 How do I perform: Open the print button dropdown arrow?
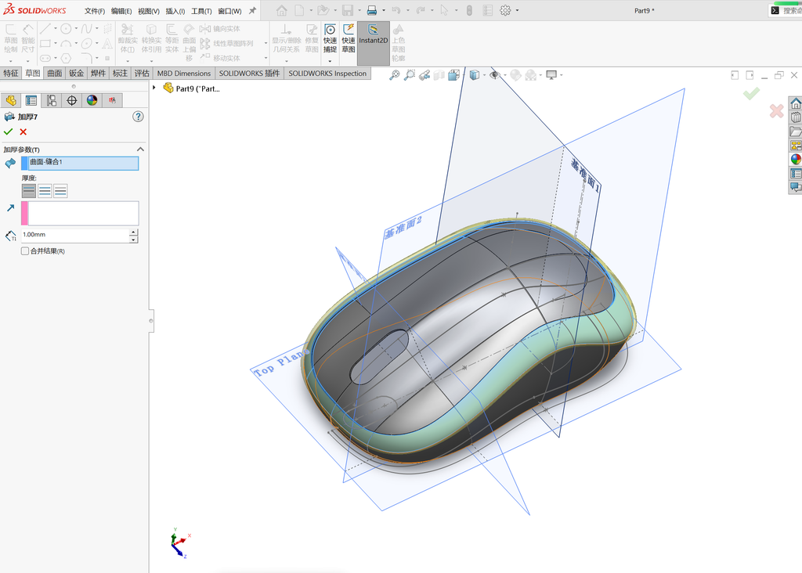point(384,10)
